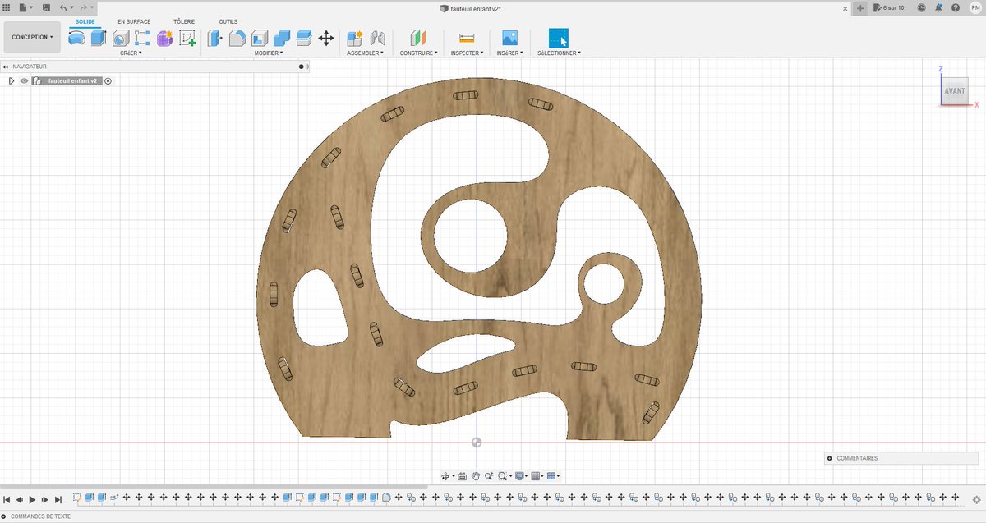Select the Fillet tool in Modifier
The image size is (986, 523).
coord(237,38)
